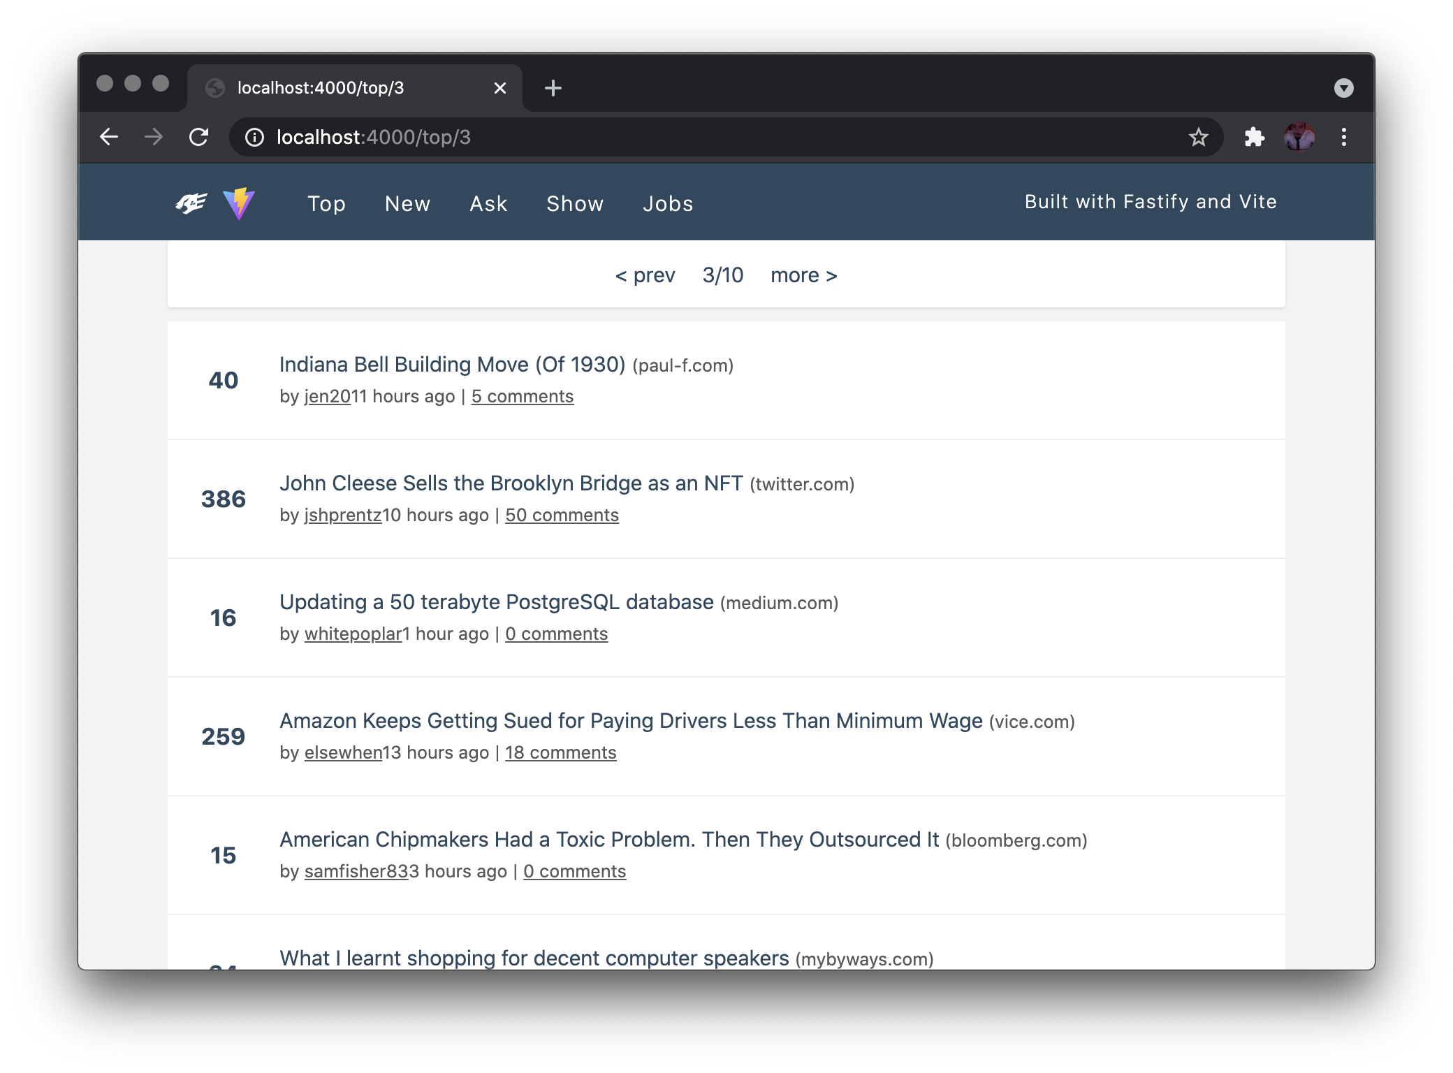Navigate to the Jobs section
This screenshot has width=1453, height=1073.
668,204
